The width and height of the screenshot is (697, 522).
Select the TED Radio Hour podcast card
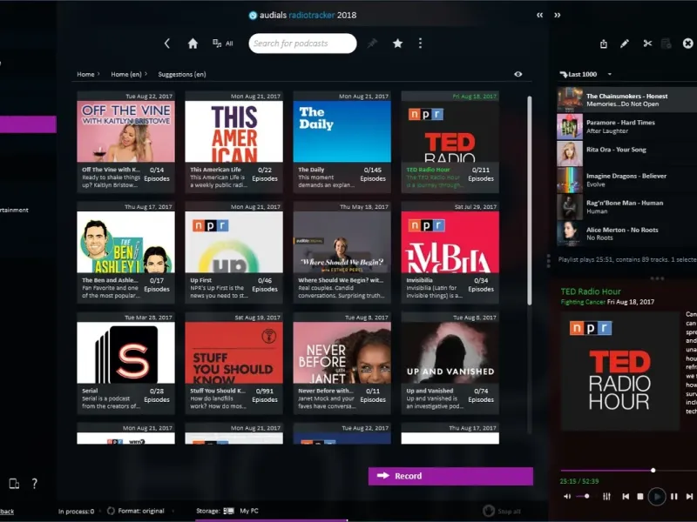click(450, 142)
